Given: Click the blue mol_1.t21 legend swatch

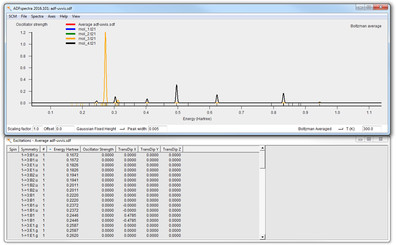Looking at the screenshot, I should click(x=71, y=29).
